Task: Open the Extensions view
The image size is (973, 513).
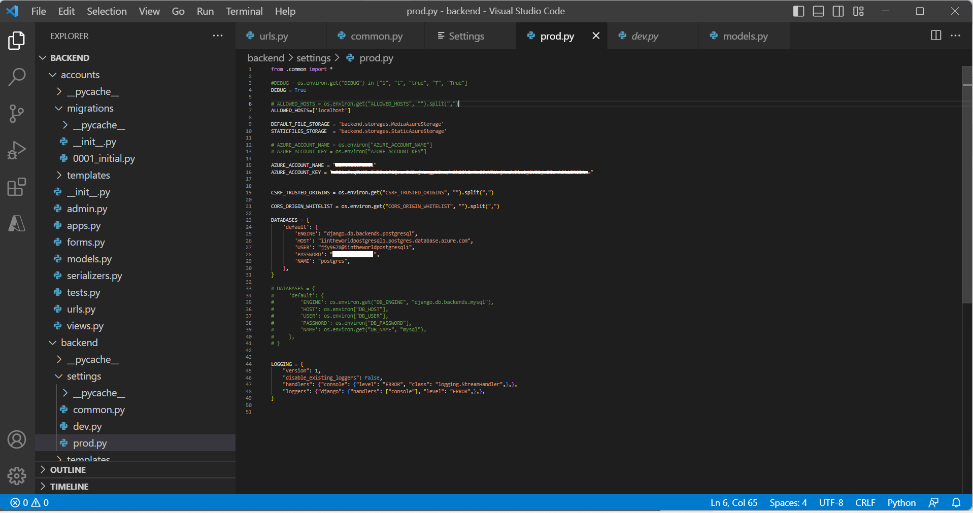Action: pyautogui.click(x=17, y=187)
